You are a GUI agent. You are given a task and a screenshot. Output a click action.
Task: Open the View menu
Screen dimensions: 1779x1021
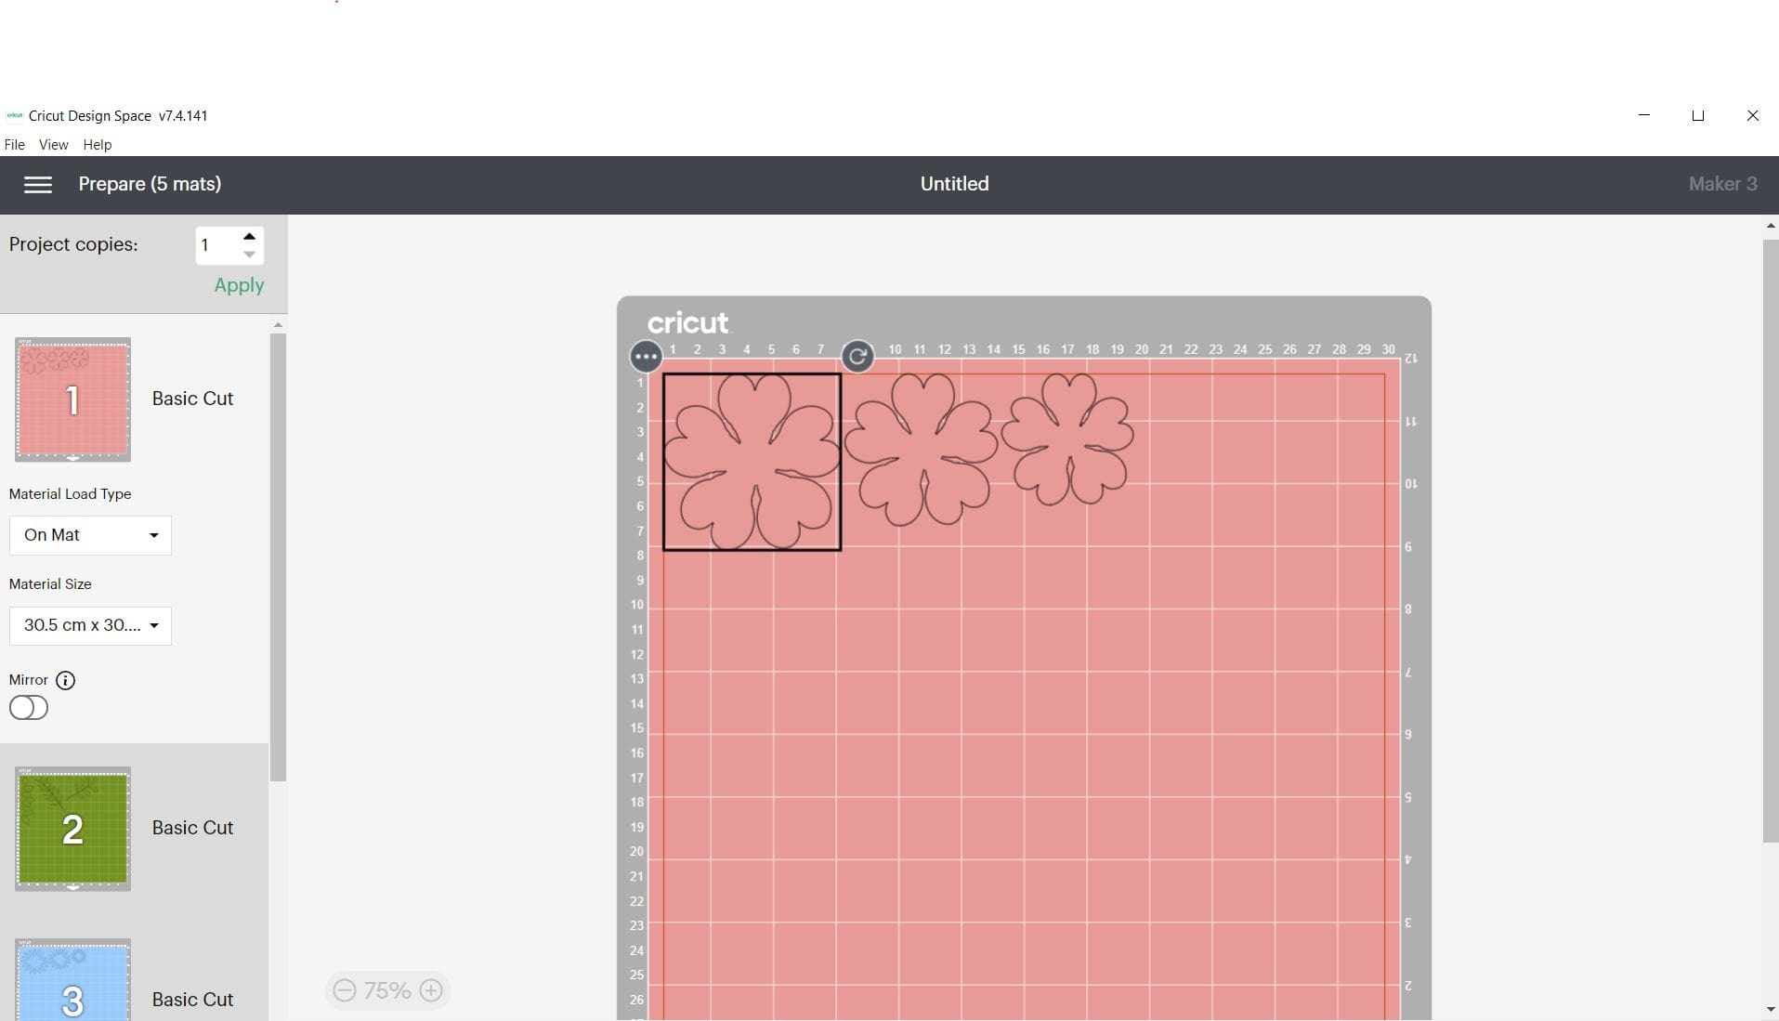[53, 145]
